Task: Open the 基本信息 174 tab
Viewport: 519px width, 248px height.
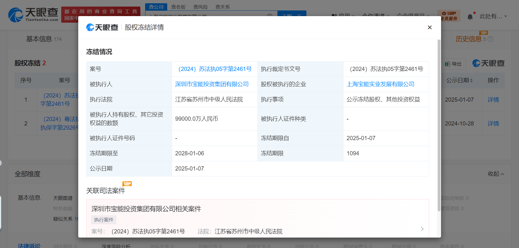Action: tap(44, 39)
